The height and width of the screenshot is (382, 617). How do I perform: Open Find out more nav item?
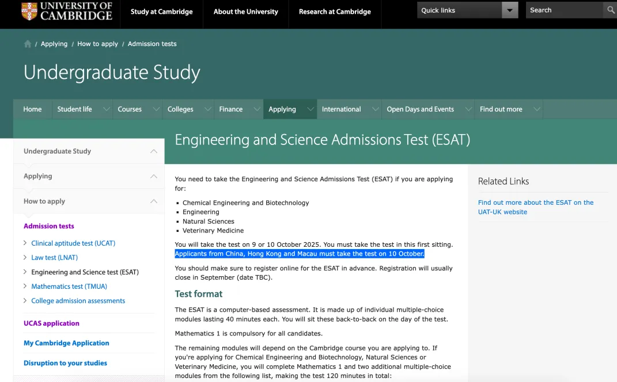(x=501, y=109)
